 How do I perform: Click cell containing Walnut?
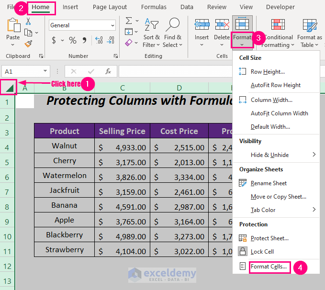[x=64, y=146]
